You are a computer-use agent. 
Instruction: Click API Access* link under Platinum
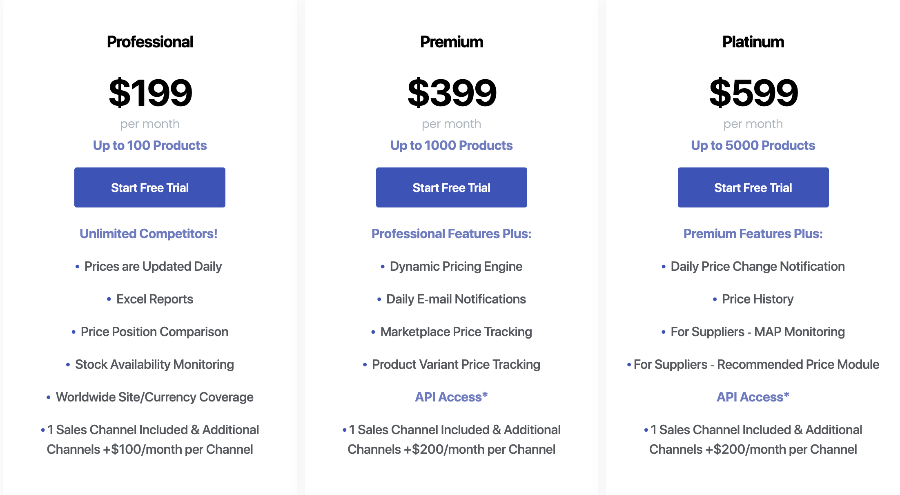pos(753,397)
